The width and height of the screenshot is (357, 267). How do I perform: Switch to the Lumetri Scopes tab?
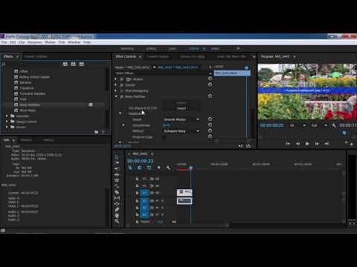[x=158, y=56]
